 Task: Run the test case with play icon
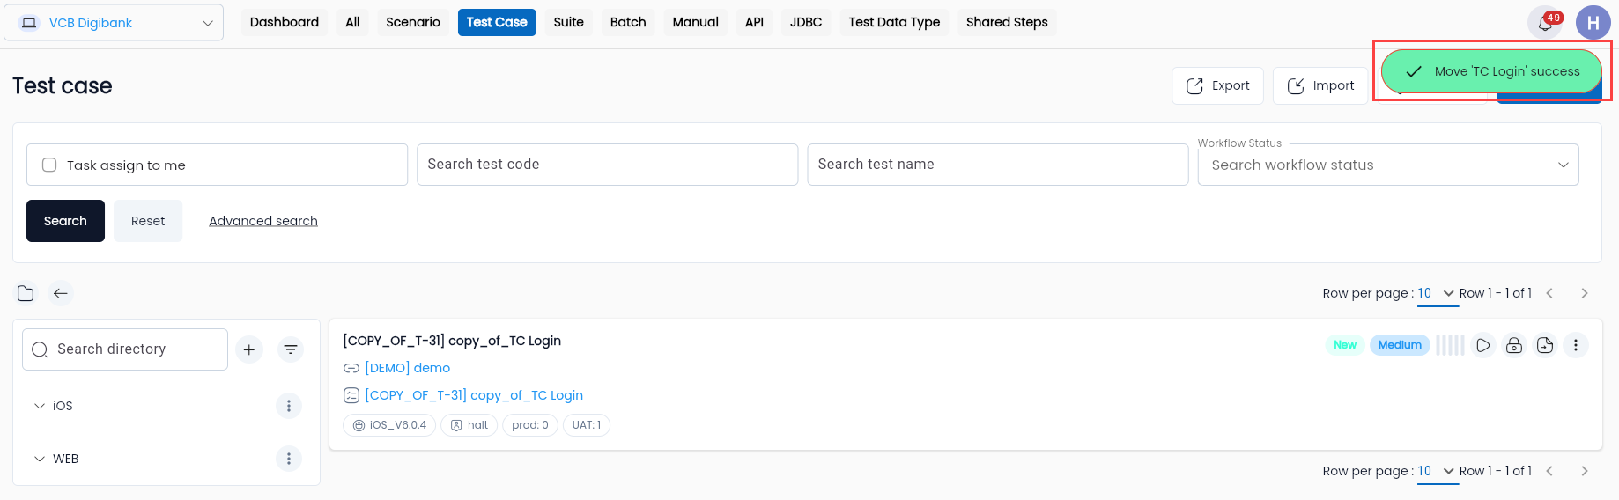point(1483,345)
